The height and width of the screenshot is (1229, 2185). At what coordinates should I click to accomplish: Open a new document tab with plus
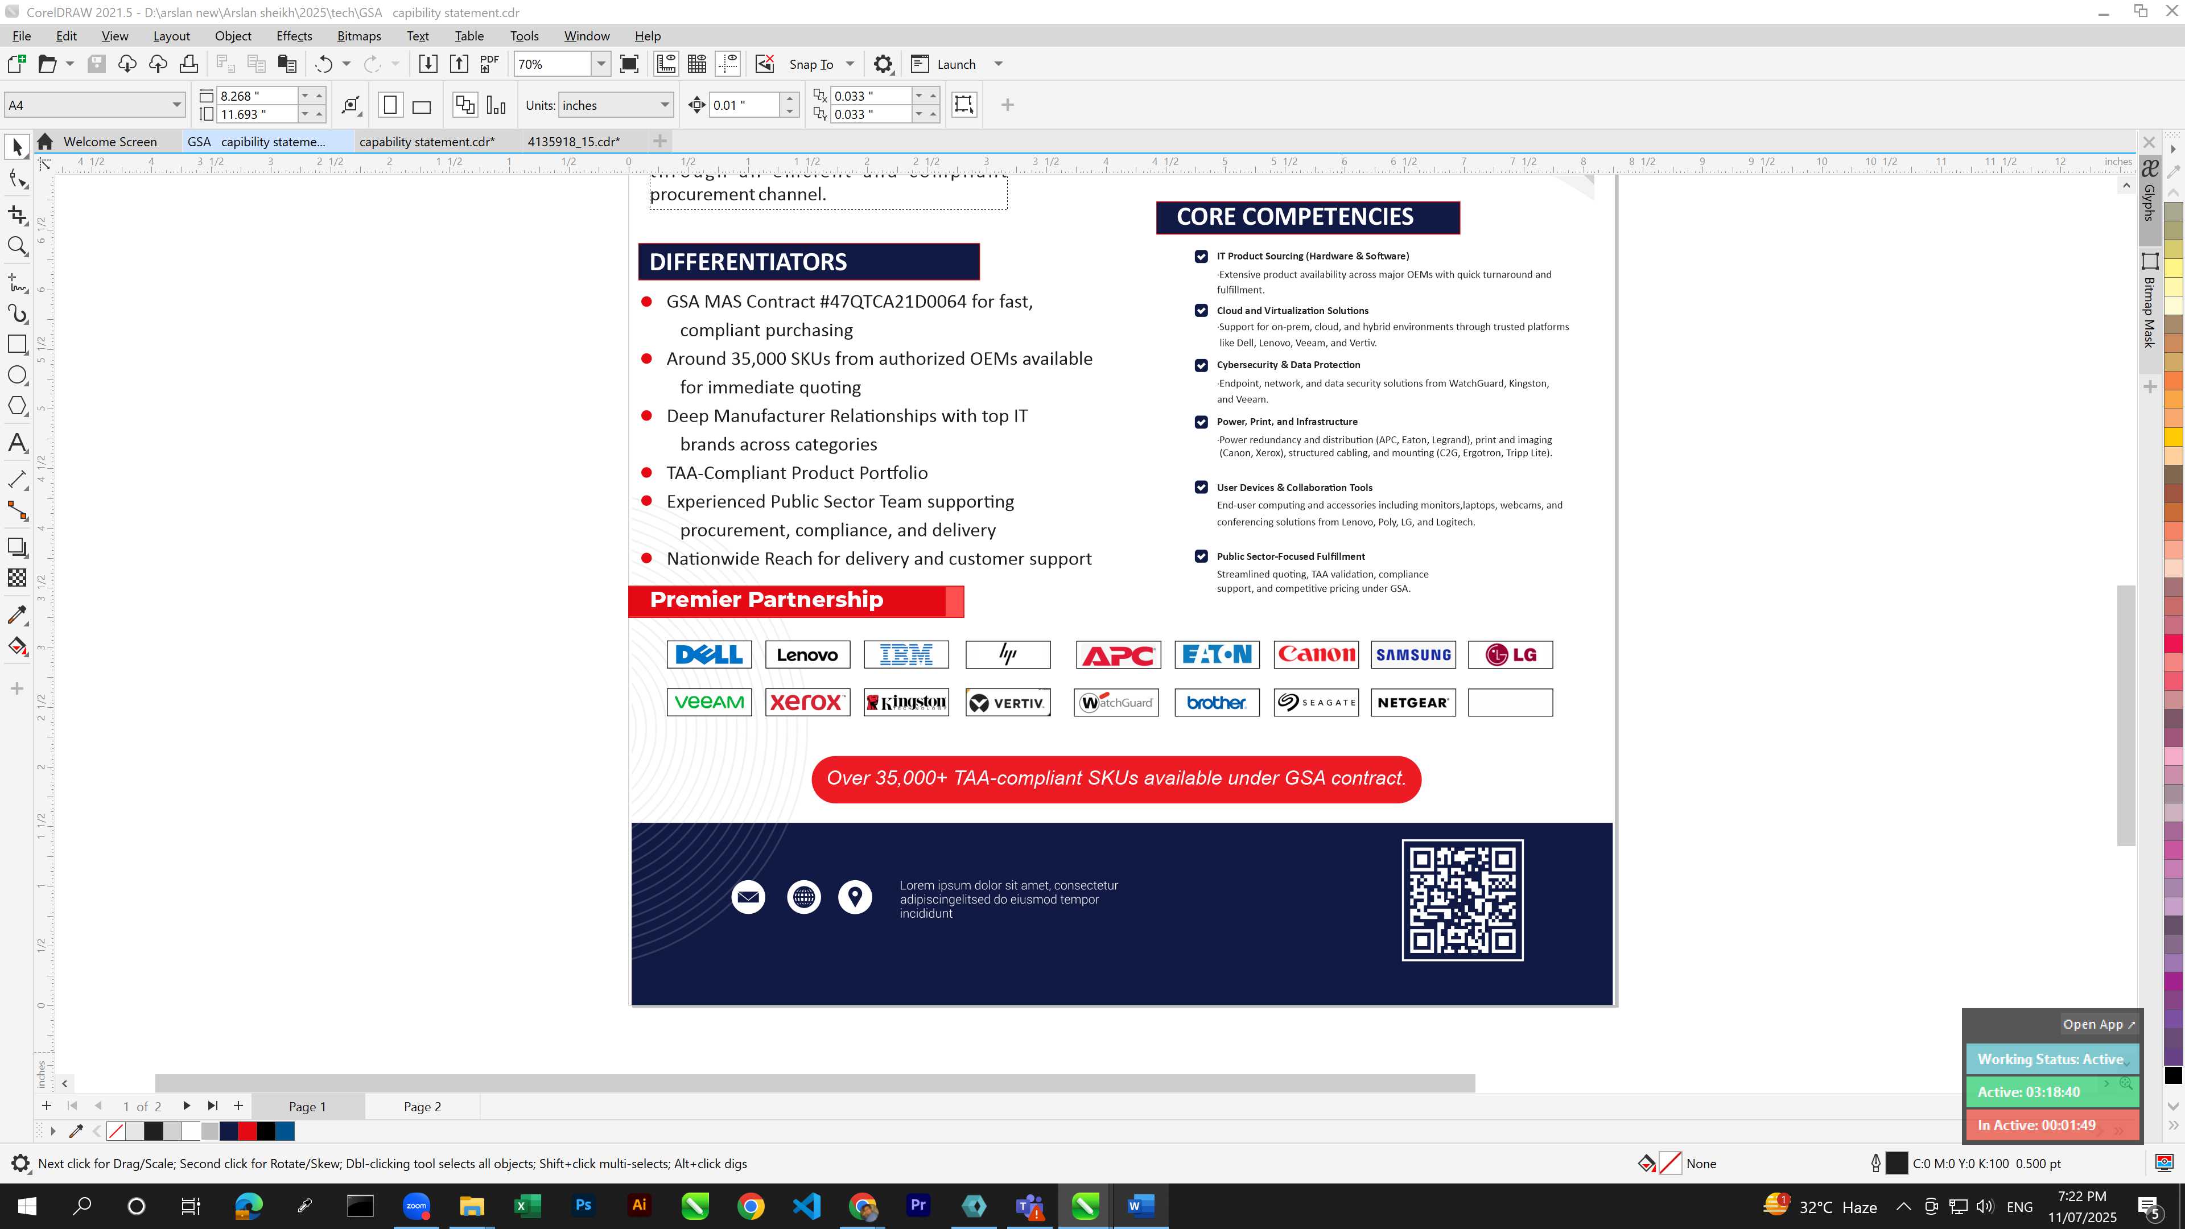[660, 141]
